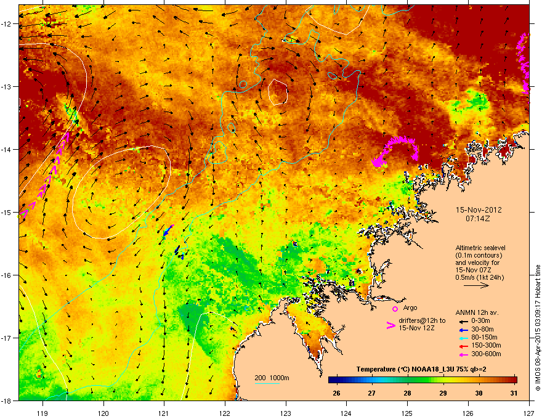Click the '80-150m' depth label

484,337
